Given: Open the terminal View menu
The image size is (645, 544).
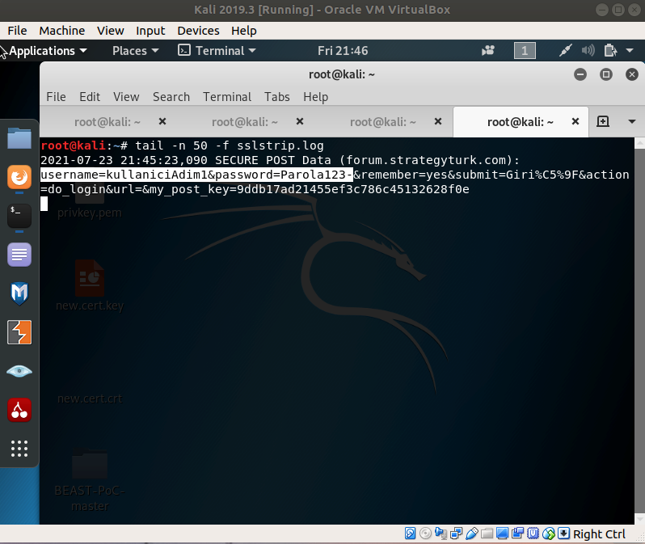Looking at the screenshot, I should 126,97.
